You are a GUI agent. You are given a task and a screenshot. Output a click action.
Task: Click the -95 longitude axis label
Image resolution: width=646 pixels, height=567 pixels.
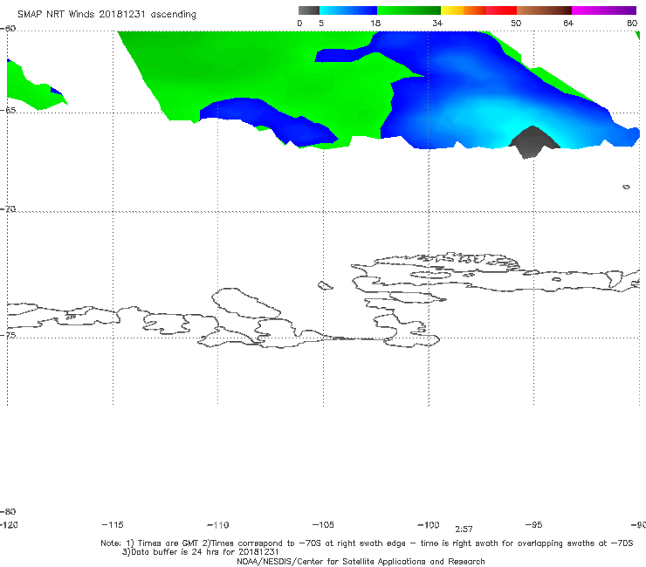534,525
